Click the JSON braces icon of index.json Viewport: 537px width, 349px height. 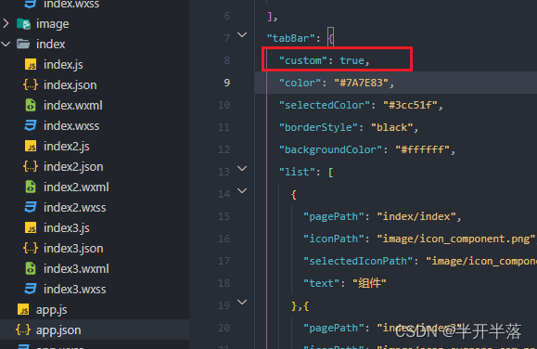tap(30, 84)
